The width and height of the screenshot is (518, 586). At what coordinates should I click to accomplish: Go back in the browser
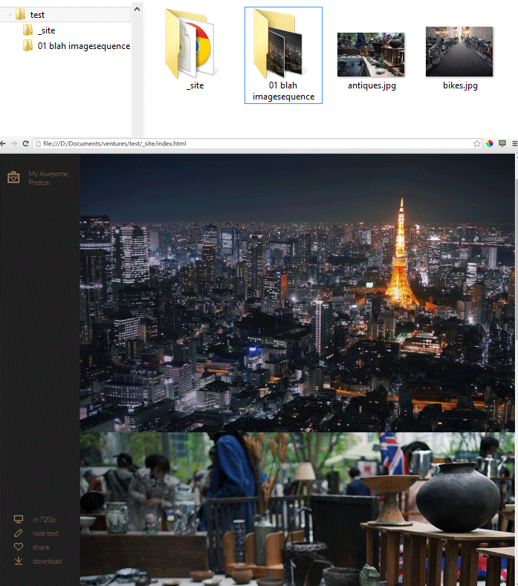point(3,143)
